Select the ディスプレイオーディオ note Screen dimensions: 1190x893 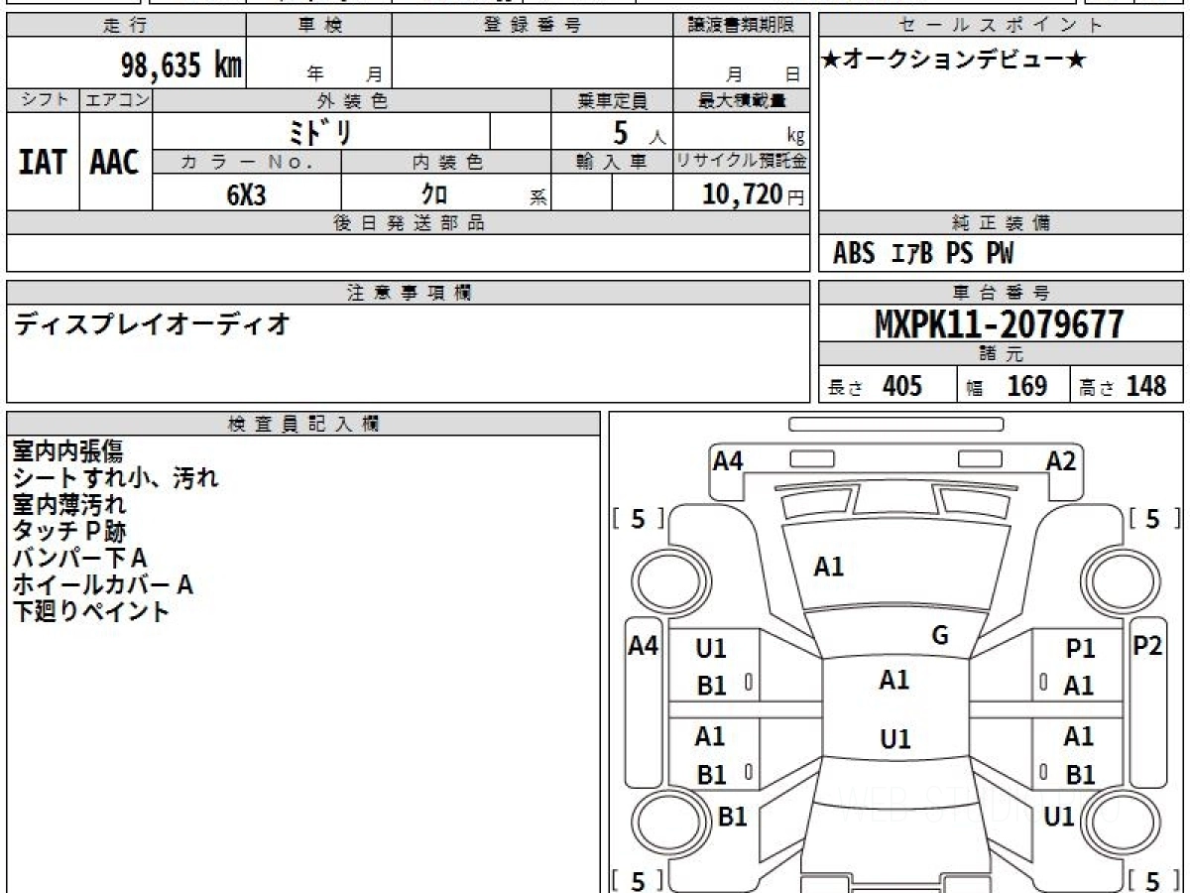tap(152, 323)
